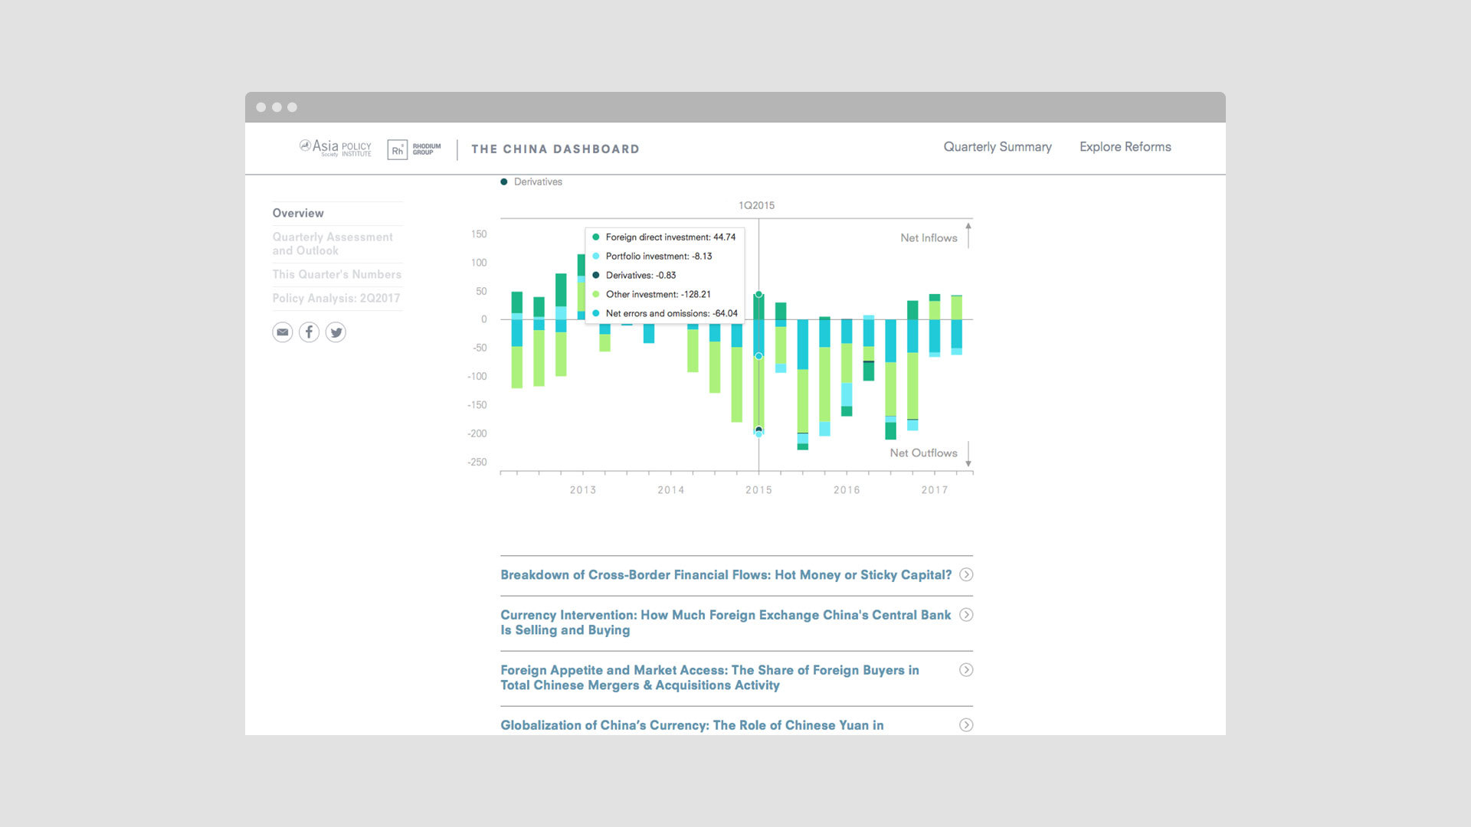This screenshot has width=1471, height=827.
Task: Click arrow beside Globalization of China's Currency
Action: [966, 725]
